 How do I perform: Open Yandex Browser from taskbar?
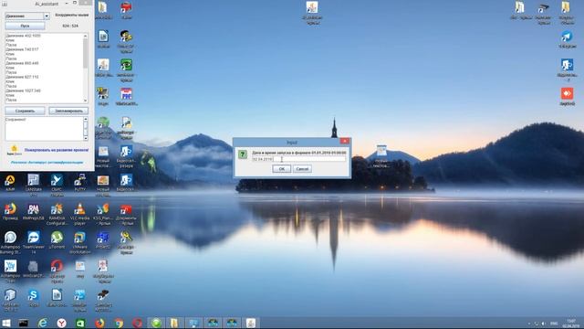point(61,323)
